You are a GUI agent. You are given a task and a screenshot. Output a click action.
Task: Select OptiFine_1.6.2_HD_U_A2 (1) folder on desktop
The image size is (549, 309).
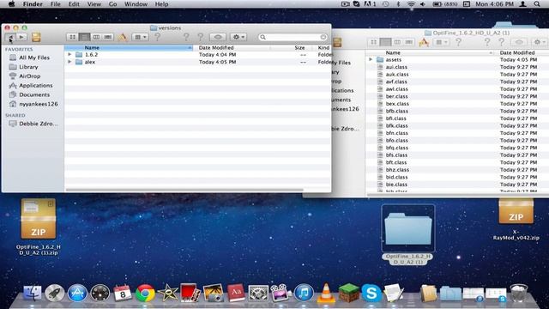coord(408,234)
